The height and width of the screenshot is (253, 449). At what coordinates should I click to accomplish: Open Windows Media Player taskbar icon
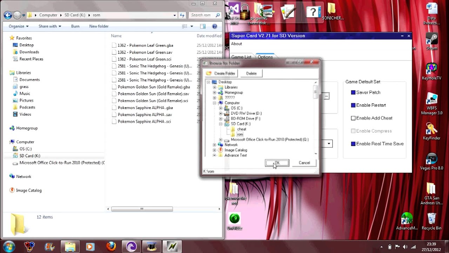click(x=90, y=246)
